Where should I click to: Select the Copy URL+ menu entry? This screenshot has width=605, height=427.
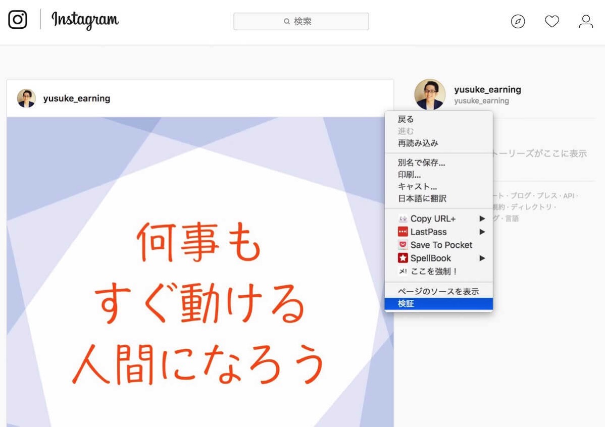pyautogui.click(x=439, y=219)
